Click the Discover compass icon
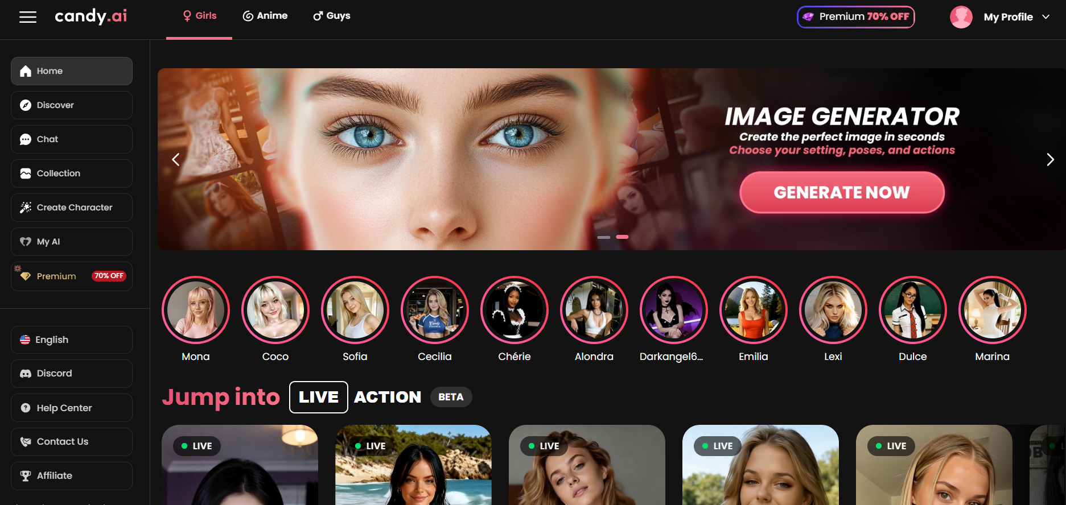 tap(26, 105)
